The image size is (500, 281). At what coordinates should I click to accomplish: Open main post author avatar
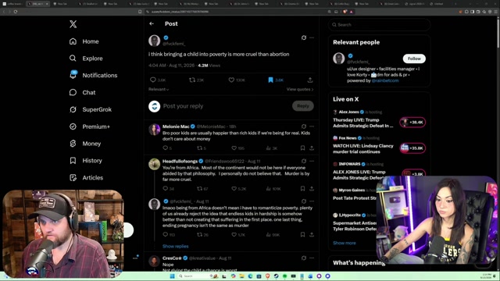[x=155, y=41]
